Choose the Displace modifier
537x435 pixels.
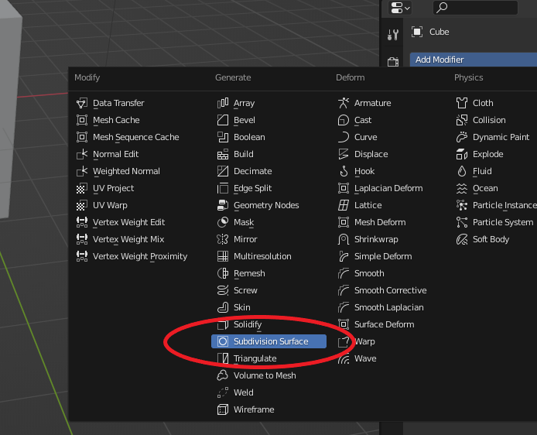[x=371, y=154]
